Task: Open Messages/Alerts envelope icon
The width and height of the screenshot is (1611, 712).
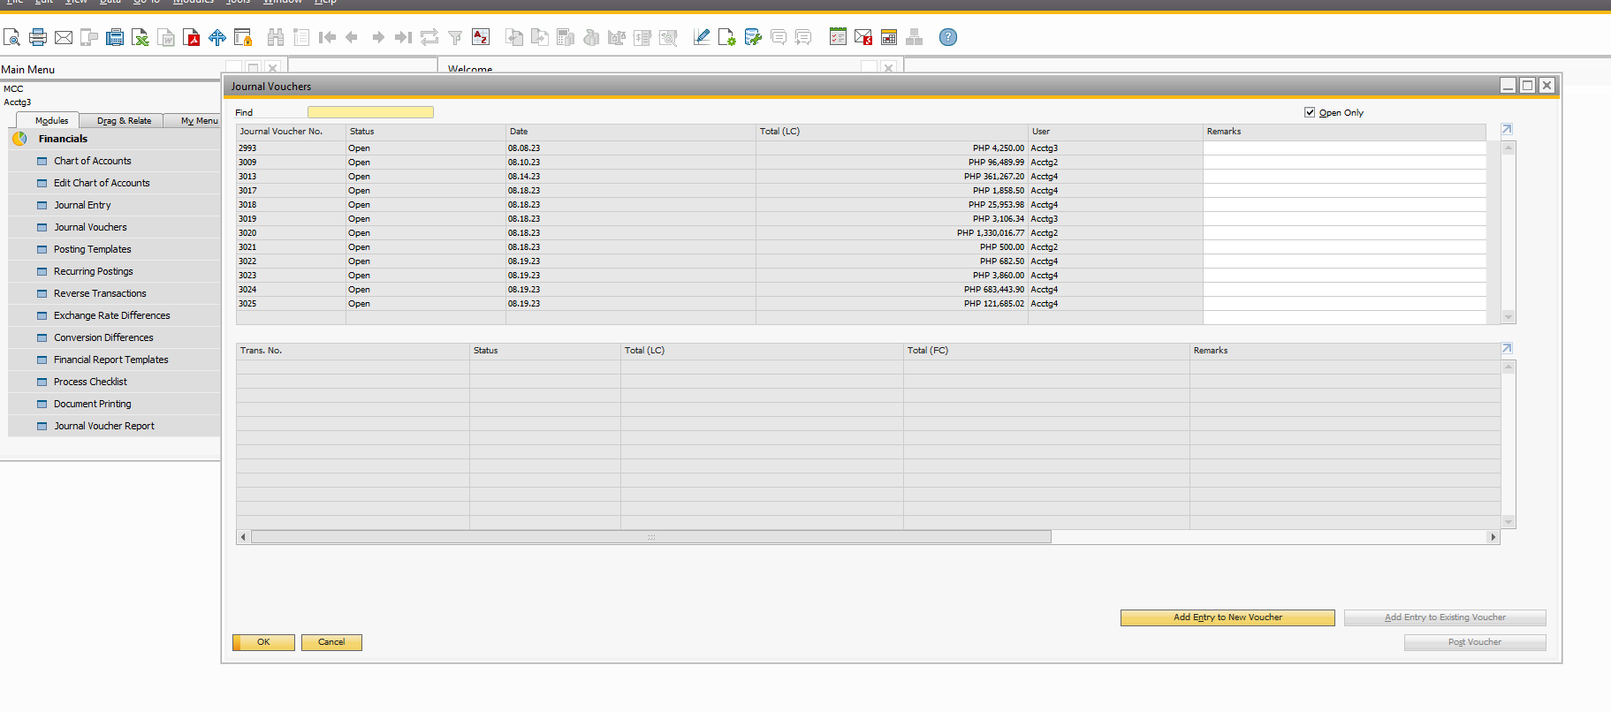Action: point(863,37)
